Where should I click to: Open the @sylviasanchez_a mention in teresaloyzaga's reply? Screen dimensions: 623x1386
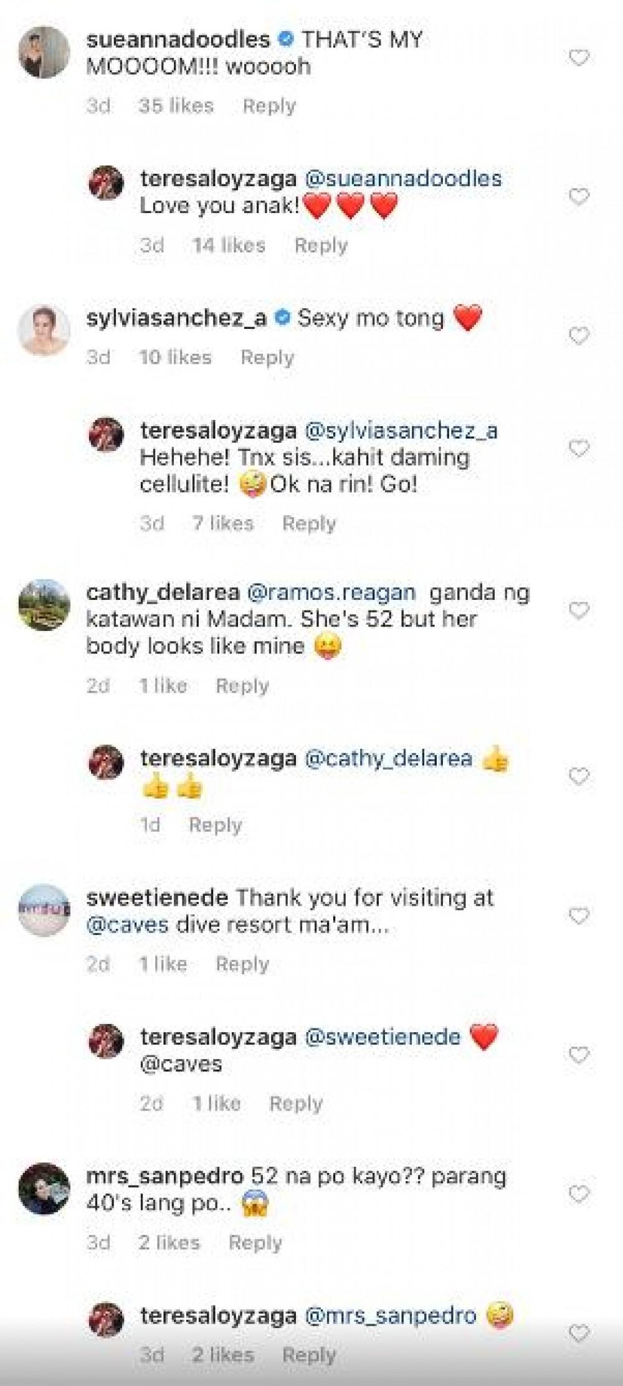point(401,431)
